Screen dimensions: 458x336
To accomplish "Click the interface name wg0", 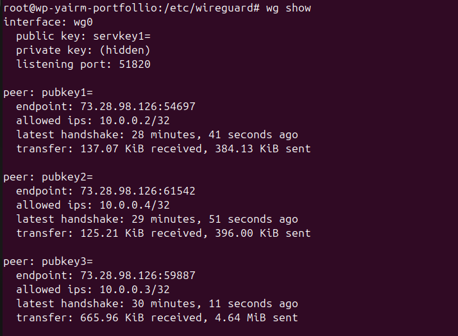I will pyautogui.click(x=83, y=22).
